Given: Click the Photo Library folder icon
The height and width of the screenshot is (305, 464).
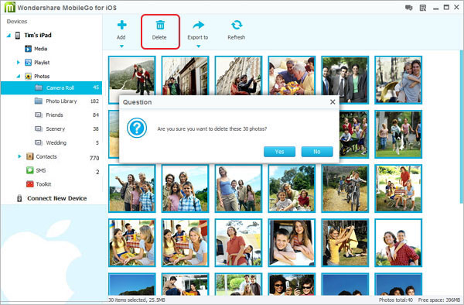Looking at the screenshot, I should [39, 101].
